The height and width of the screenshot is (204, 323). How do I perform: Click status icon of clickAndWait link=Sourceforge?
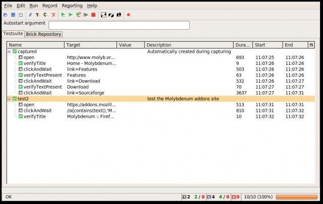click(20, 93)
